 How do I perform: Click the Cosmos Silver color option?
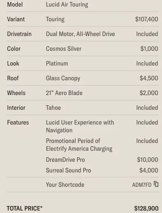[x=63, y=49]
